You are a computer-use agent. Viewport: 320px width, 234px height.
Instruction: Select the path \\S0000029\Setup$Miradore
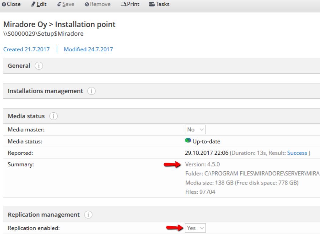[x=43, y=34]
